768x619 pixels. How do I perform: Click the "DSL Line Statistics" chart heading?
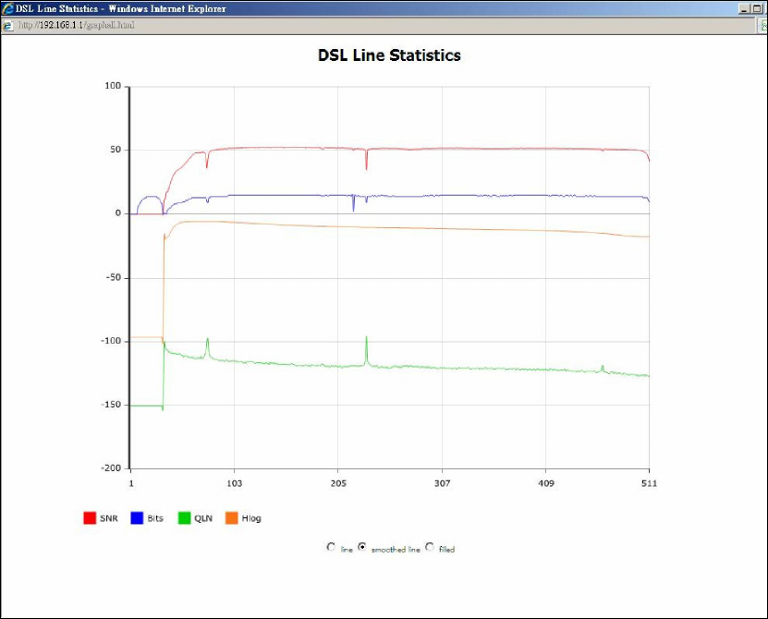(389, 55)
